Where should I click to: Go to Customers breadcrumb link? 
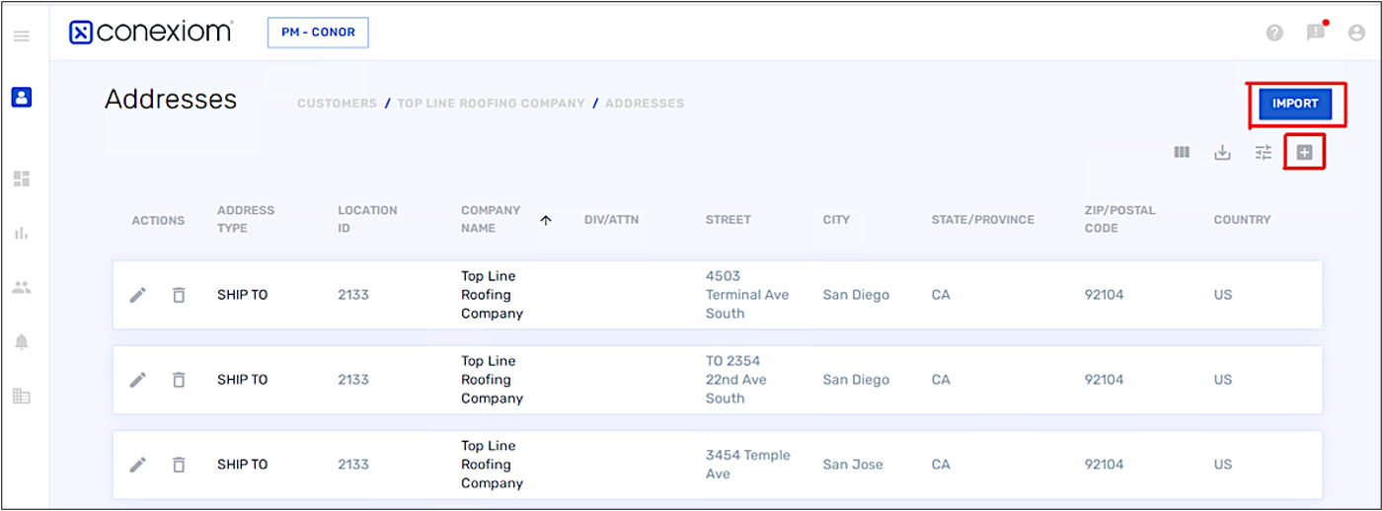tap(337, 103)
